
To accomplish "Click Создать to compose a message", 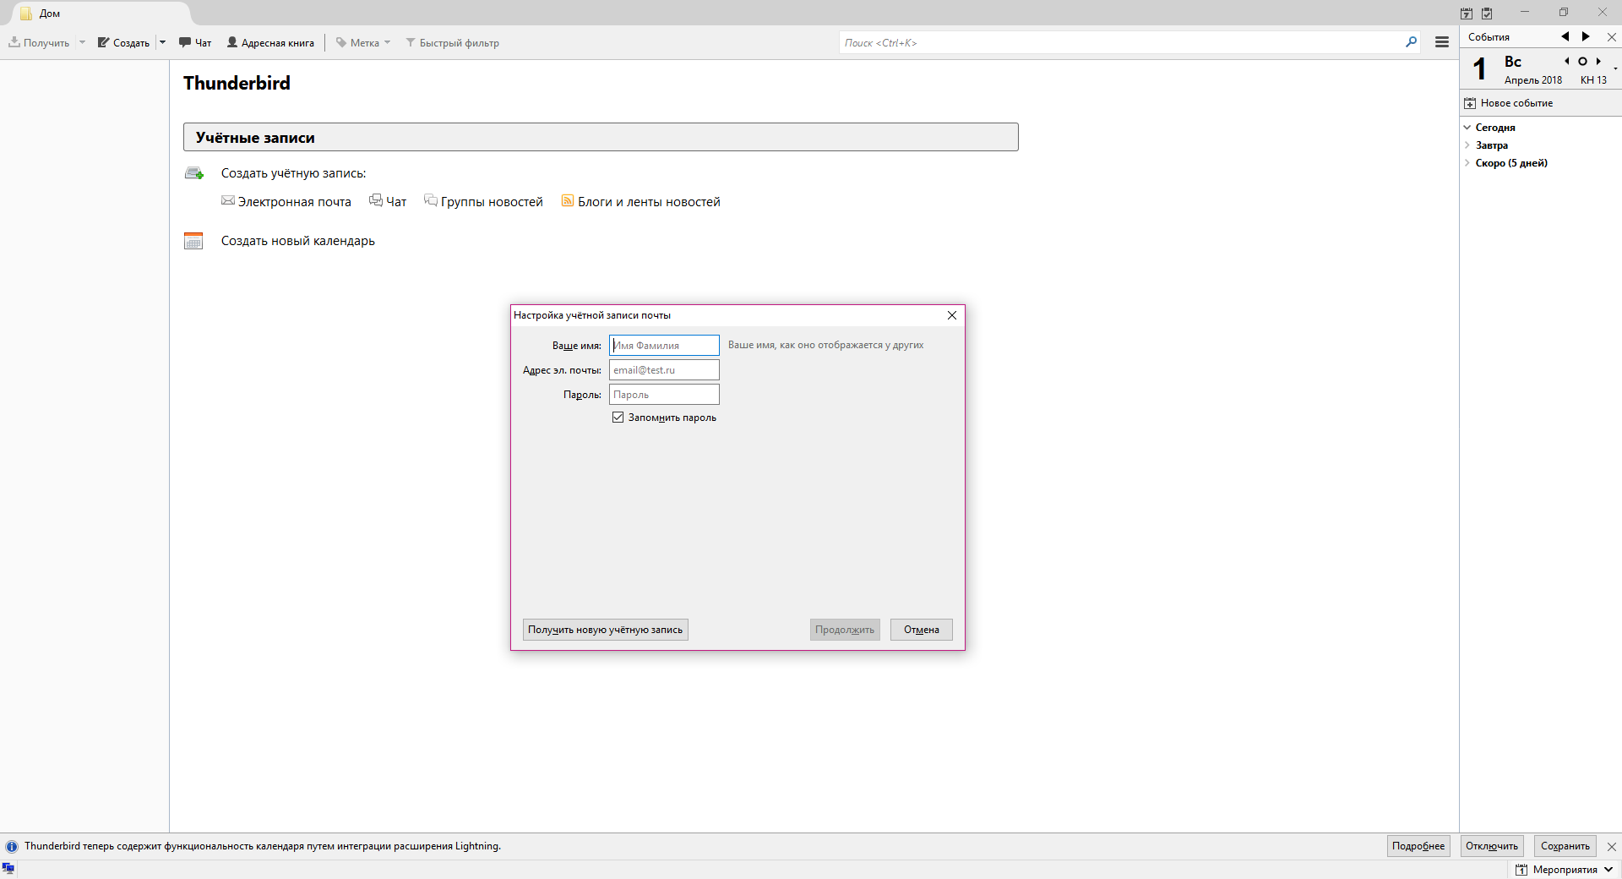I will (x=123, y=43).
